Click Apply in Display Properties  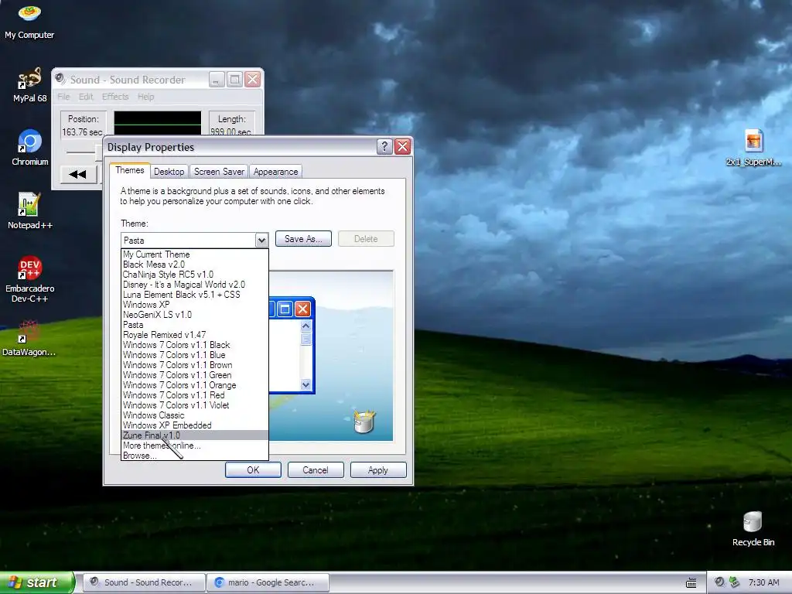coord(377,469)
